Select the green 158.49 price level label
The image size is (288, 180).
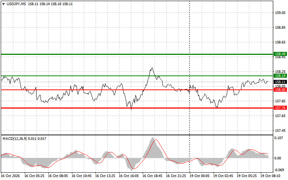(280, 54)
